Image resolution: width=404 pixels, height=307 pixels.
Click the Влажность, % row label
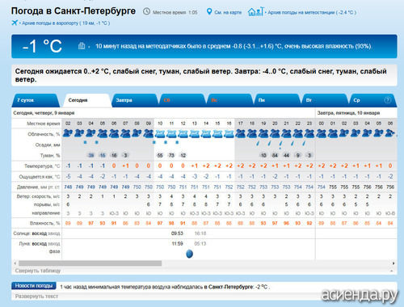45,223
